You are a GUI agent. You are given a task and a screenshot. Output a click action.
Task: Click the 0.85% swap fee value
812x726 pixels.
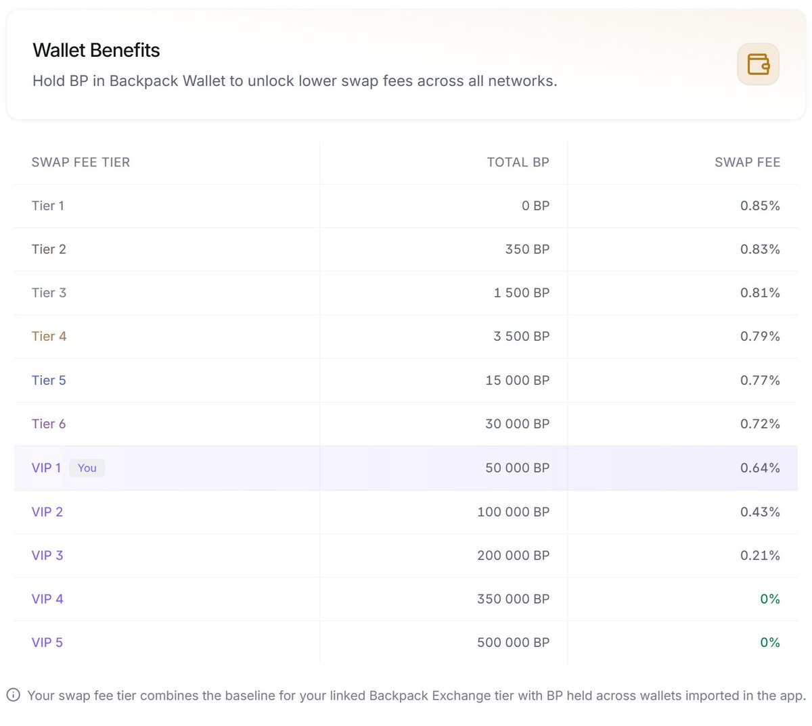(x=760, y=205)
